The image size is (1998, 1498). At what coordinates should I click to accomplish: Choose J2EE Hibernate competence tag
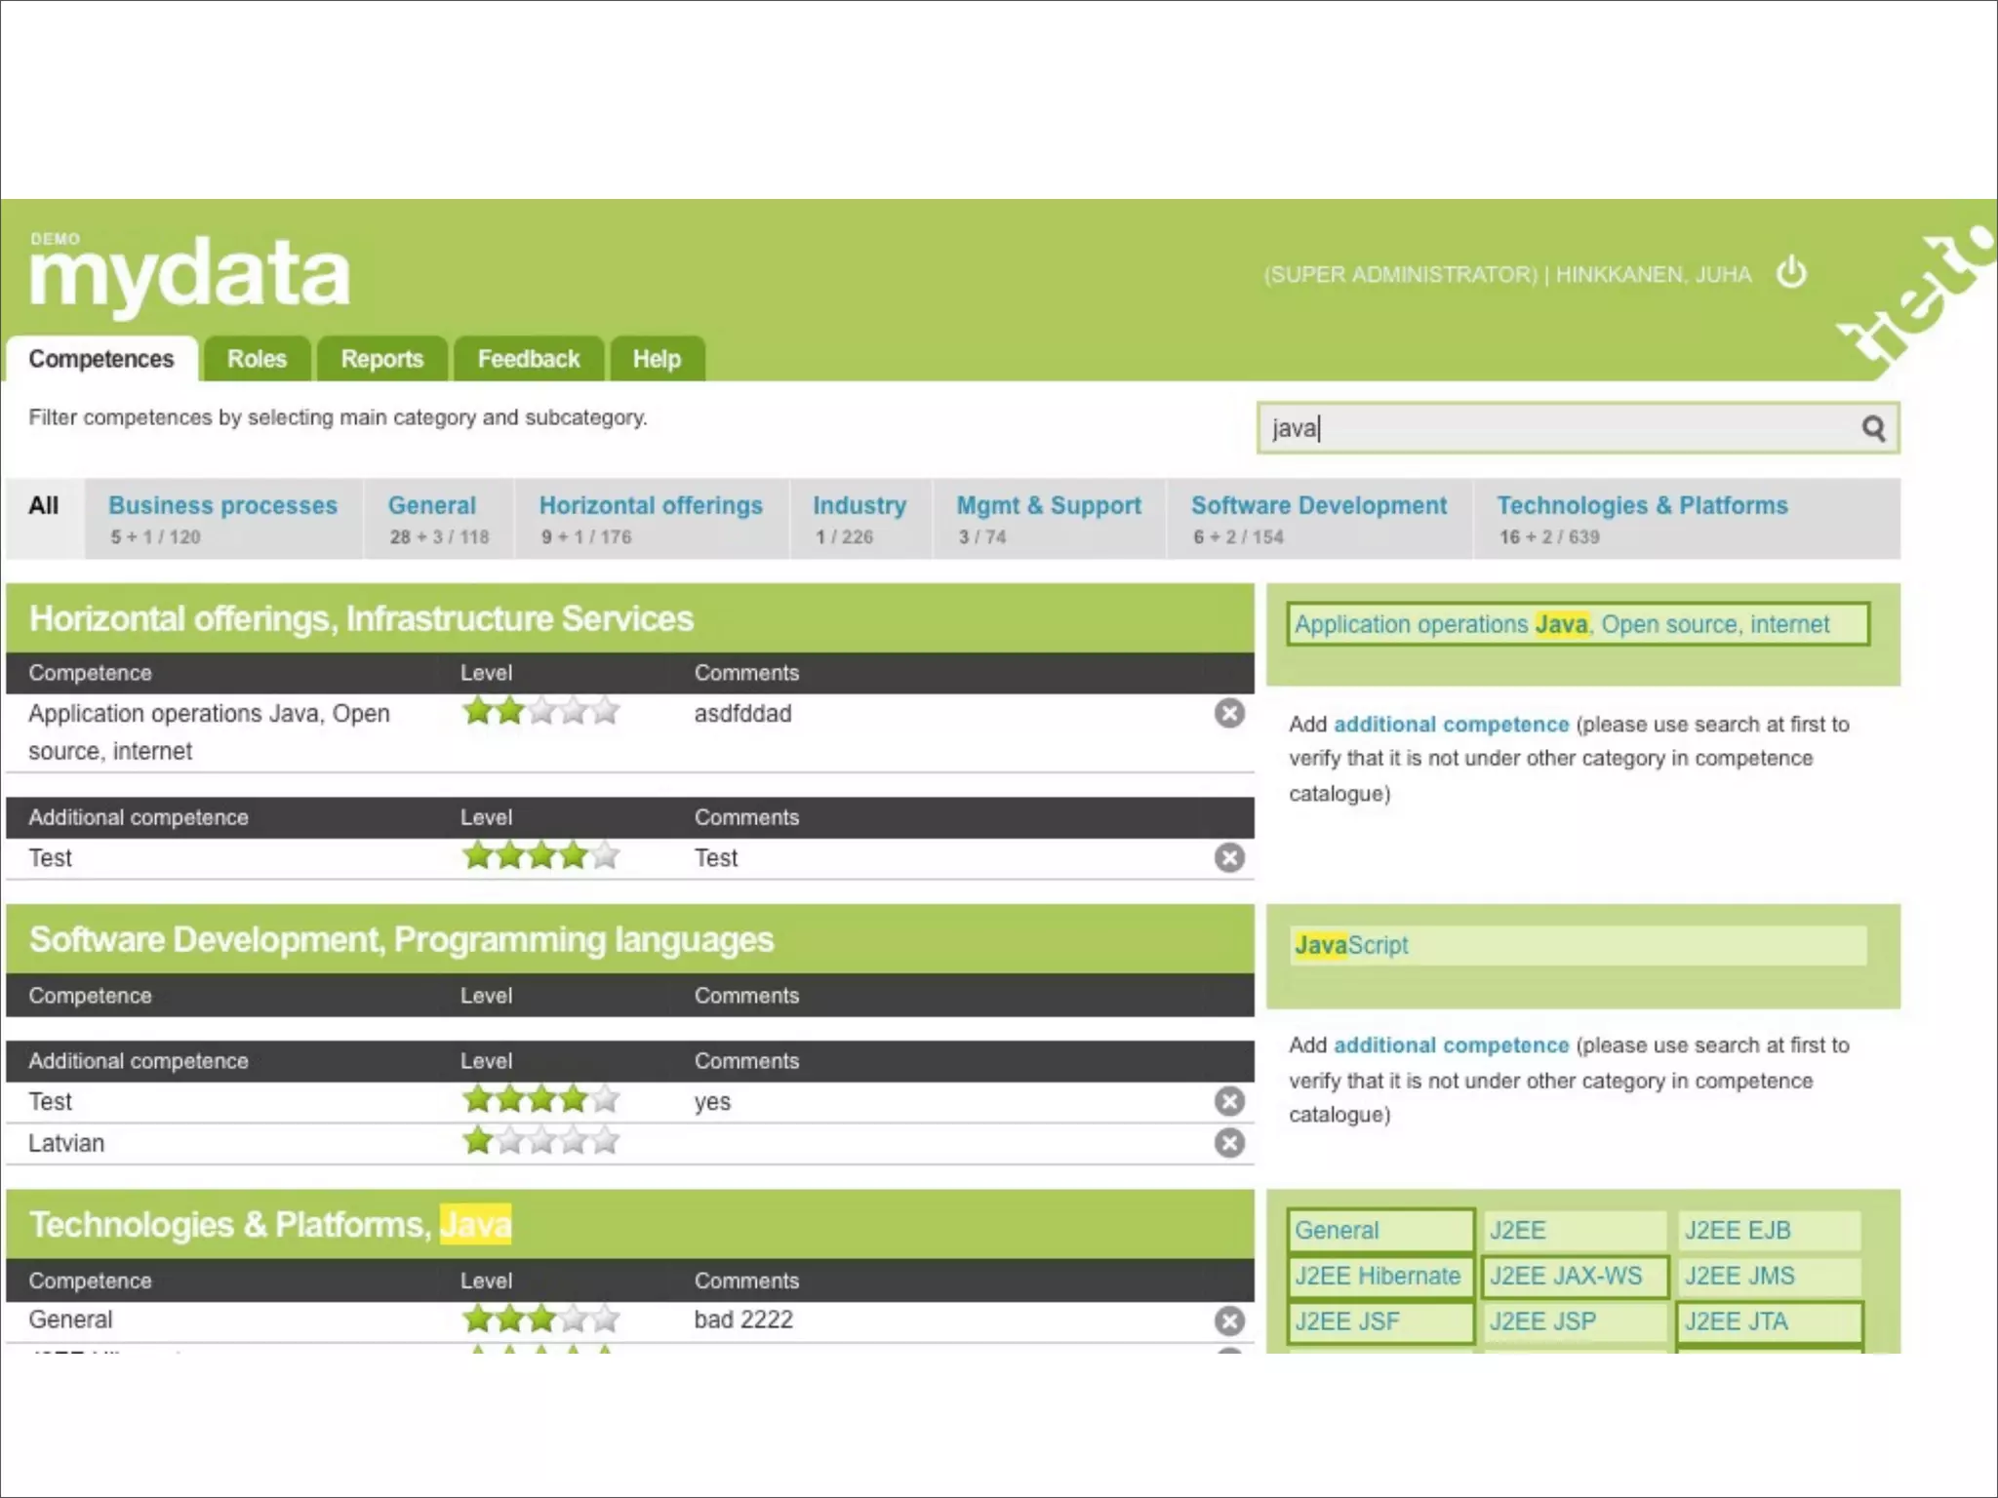(1378, 1276)
